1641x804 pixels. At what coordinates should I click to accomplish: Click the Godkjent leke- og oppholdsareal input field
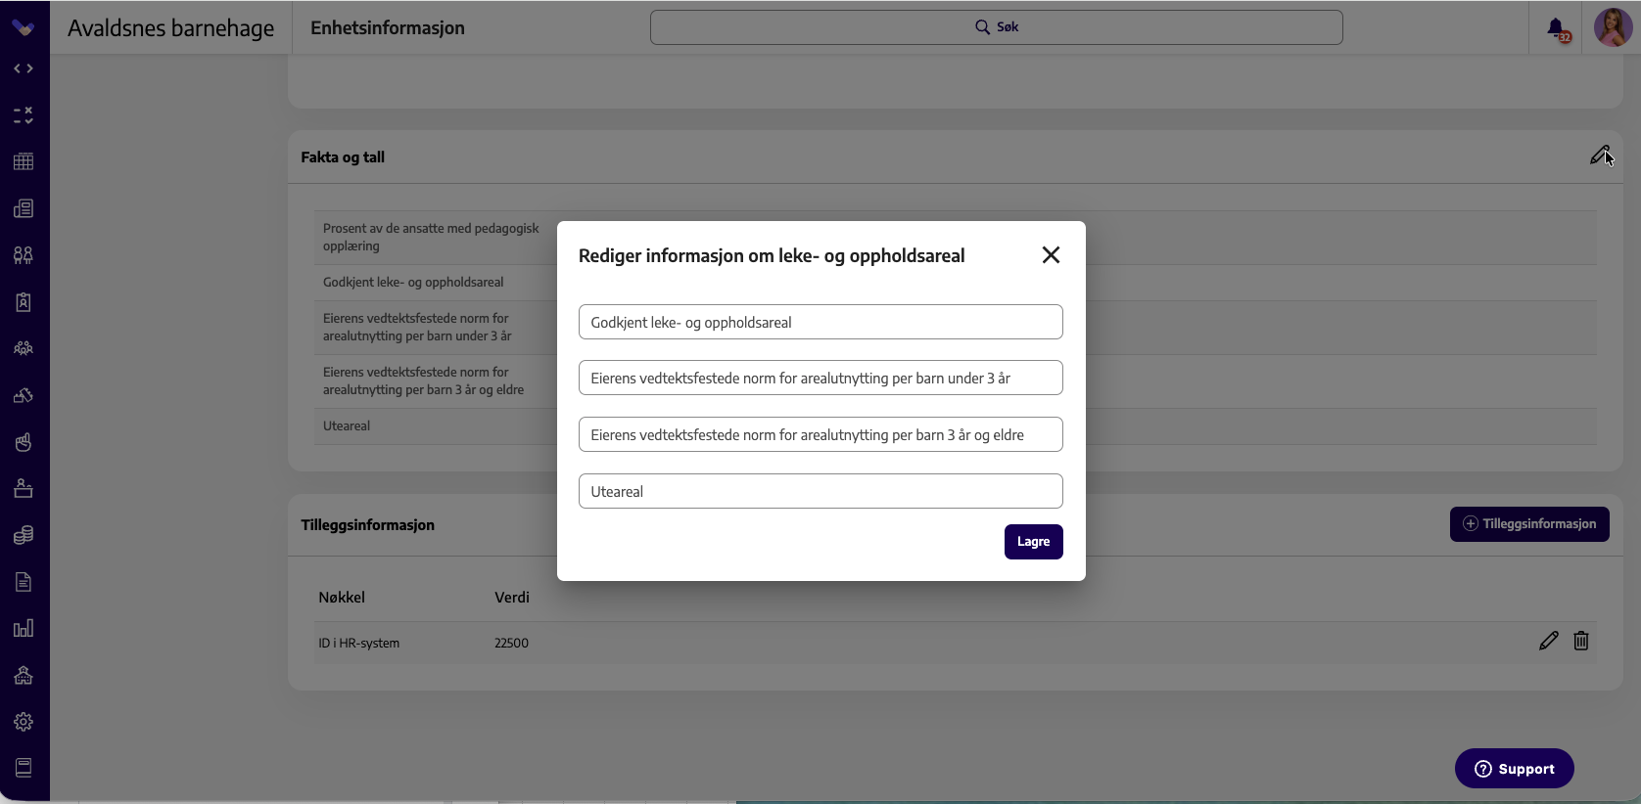click(x=820, y=322)
